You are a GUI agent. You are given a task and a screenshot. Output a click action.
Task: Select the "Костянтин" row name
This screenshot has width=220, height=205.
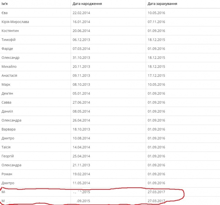(10, 31)
